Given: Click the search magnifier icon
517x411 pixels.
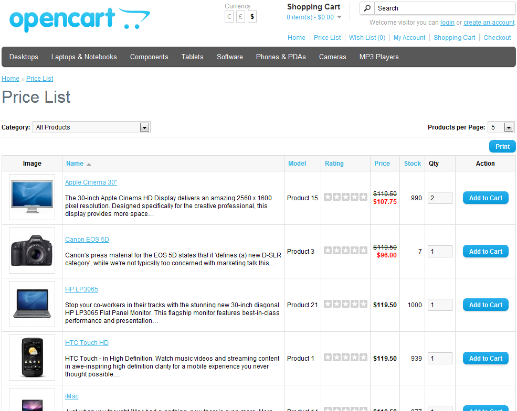Looking at the screenshot, I should point(367,8).
